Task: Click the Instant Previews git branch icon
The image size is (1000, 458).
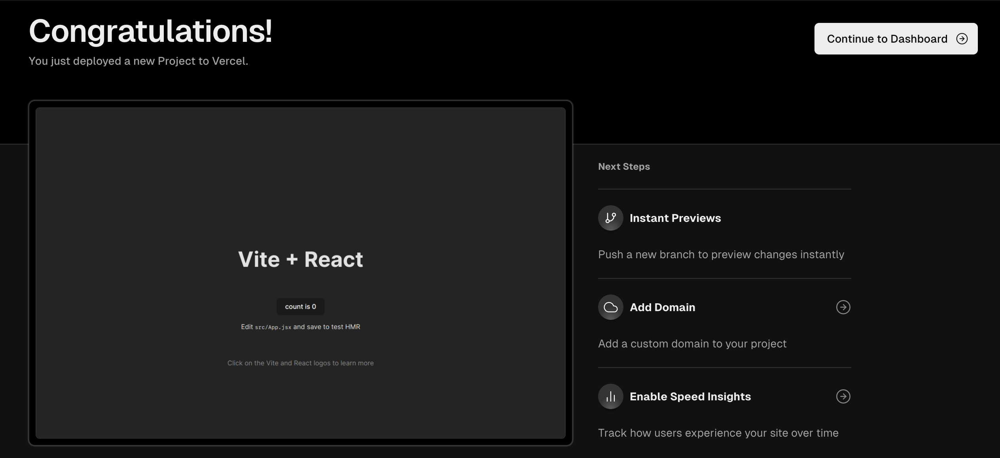Action: [611, 218]
